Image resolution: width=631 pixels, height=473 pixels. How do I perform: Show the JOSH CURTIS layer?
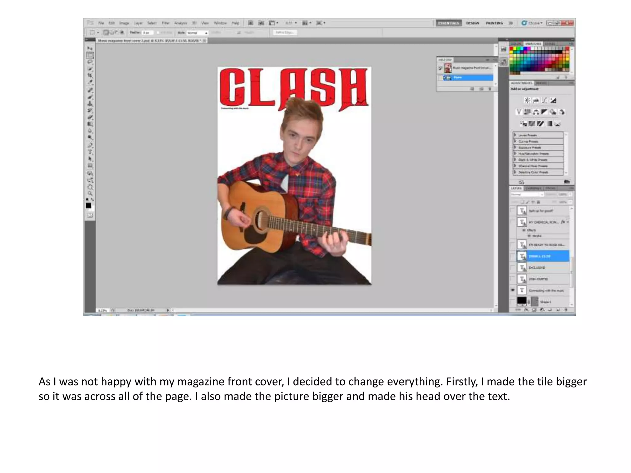click(x=513, y=279)
